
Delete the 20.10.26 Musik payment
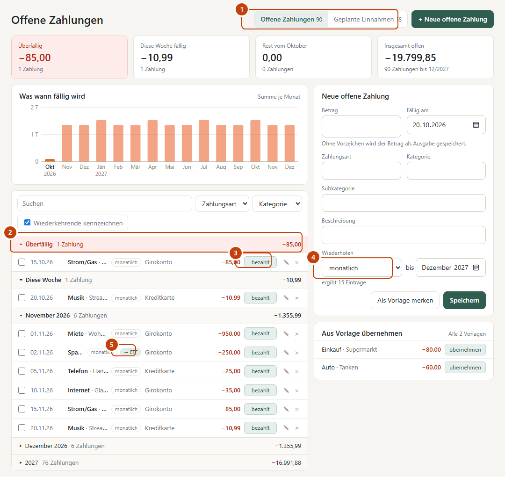click(x=297, y=298)
